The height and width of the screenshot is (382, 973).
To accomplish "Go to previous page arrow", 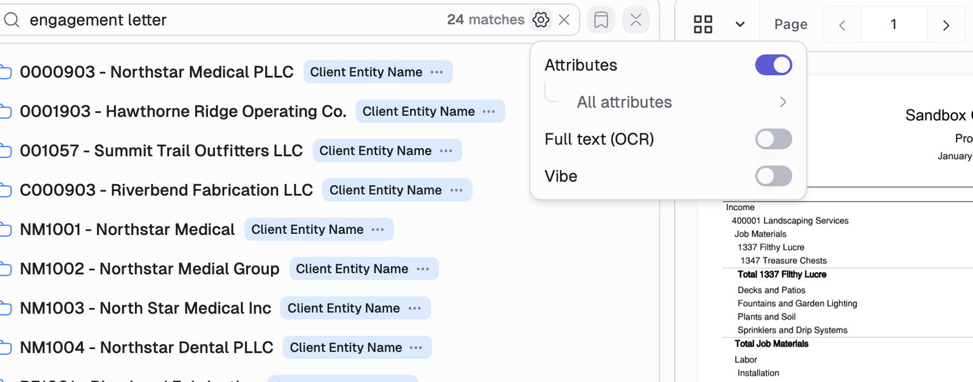I will 842,25.
